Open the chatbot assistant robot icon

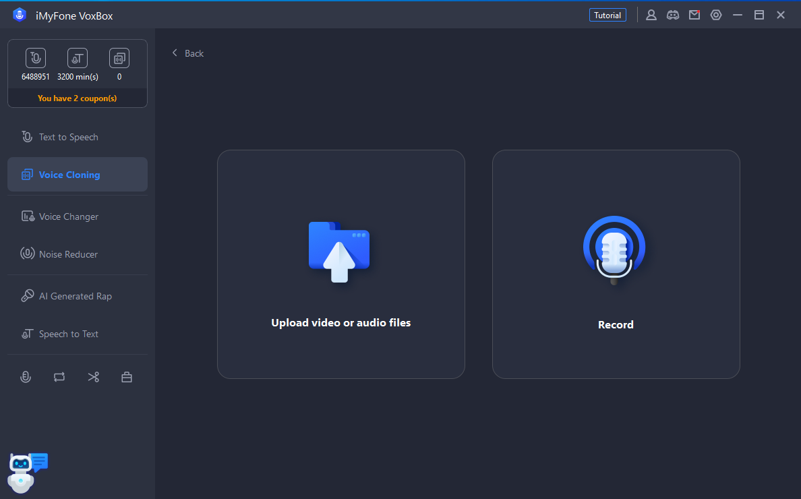[27, 471]
